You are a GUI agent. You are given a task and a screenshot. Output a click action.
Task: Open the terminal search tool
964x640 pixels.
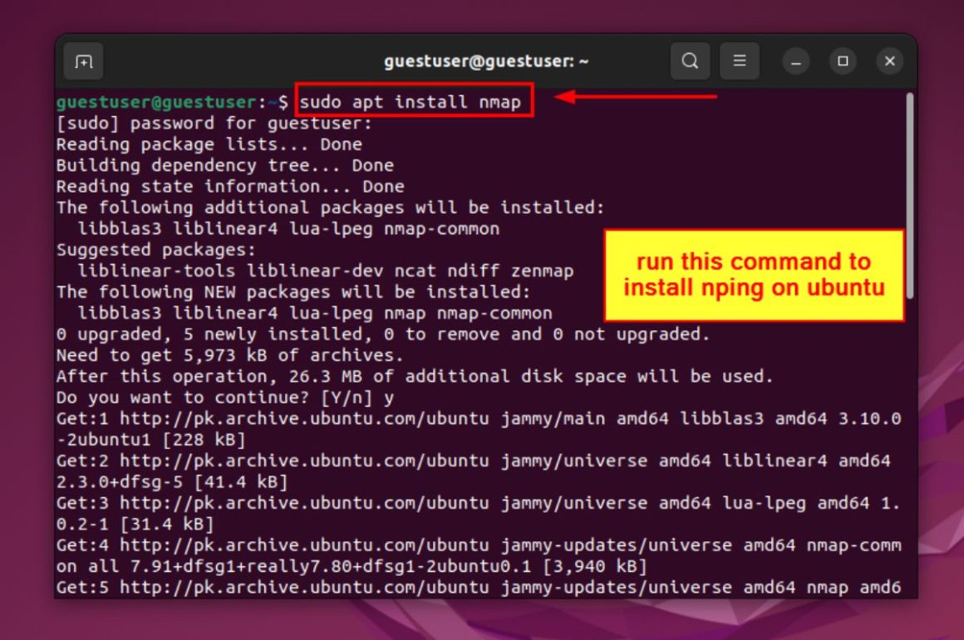(x=690, y=61)
